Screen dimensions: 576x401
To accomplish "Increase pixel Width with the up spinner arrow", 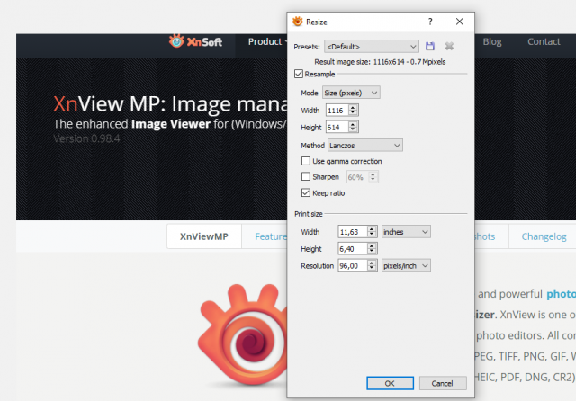I will [x=353, y=108].
